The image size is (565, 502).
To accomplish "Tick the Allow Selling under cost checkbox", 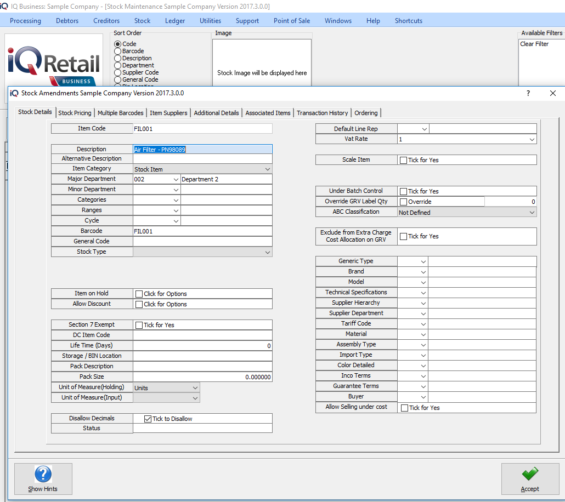I will click(404, 408).
